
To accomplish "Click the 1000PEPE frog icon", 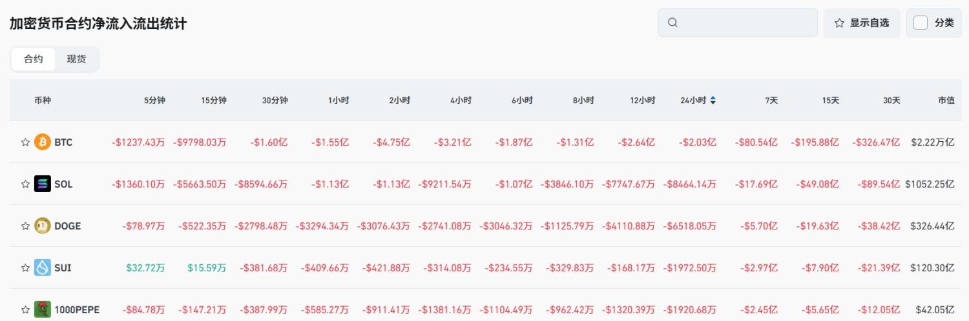I will click(x=43, y=309).
